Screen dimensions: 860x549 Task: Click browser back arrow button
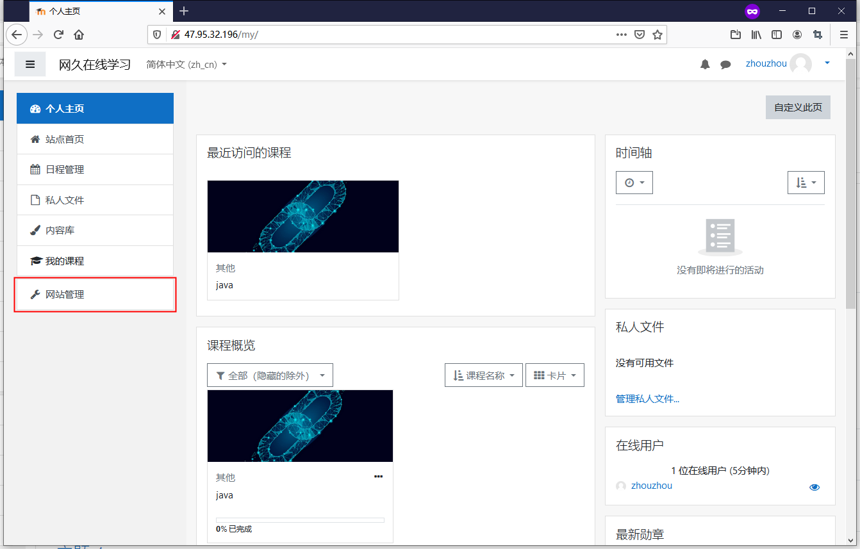tap(17, 35)
